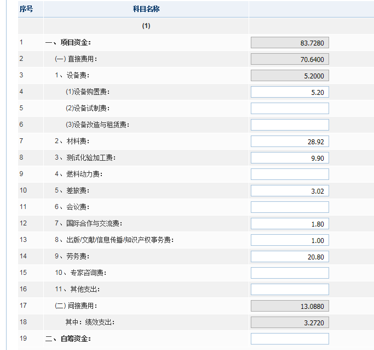Click the (二) 间接费用 label
The width and height of the screenshot is (374, 350).
[x=76, y=306]
